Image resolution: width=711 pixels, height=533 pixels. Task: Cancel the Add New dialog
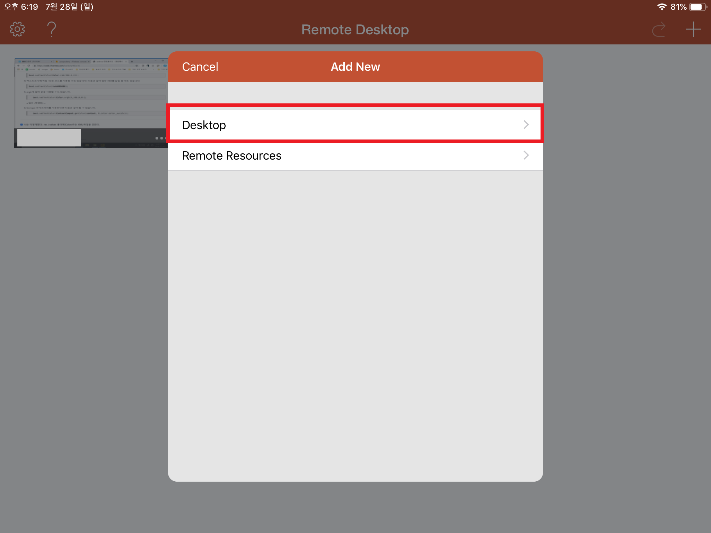[200, 67]
